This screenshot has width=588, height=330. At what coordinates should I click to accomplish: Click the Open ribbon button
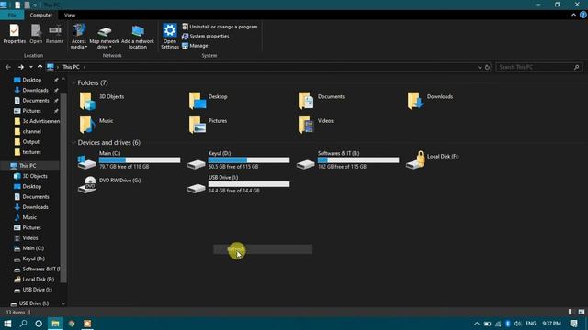(36, 34)
